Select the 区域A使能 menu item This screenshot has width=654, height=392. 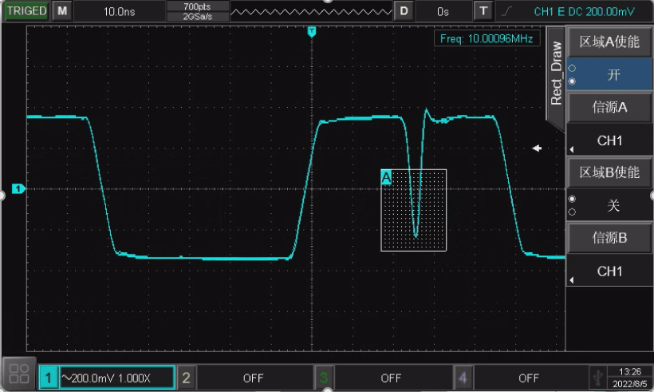click(610, 42)
